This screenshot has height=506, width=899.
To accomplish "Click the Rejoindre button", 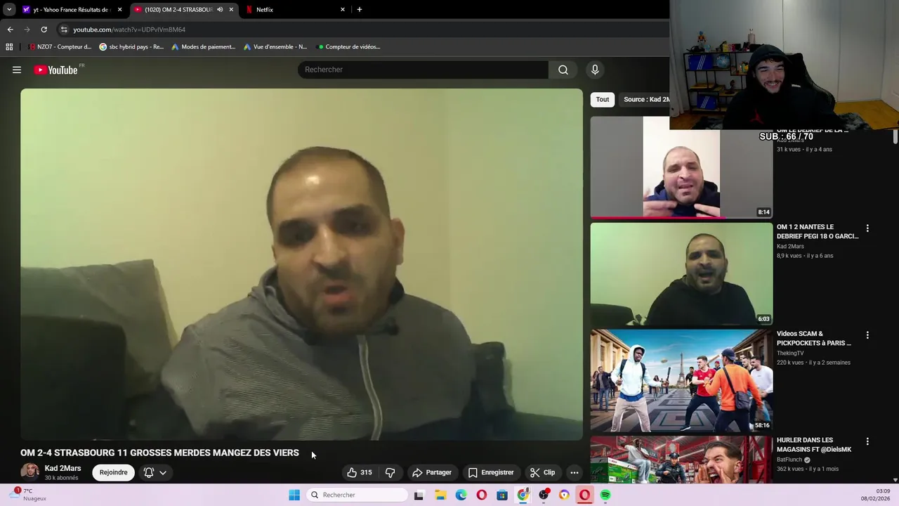I will [113, 472].
